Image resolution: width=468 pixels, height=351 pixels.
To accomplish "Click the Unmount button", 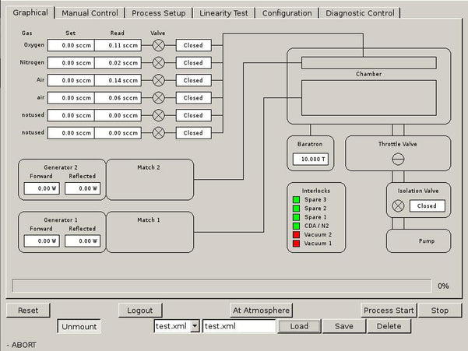I will [x=79, y=326].
